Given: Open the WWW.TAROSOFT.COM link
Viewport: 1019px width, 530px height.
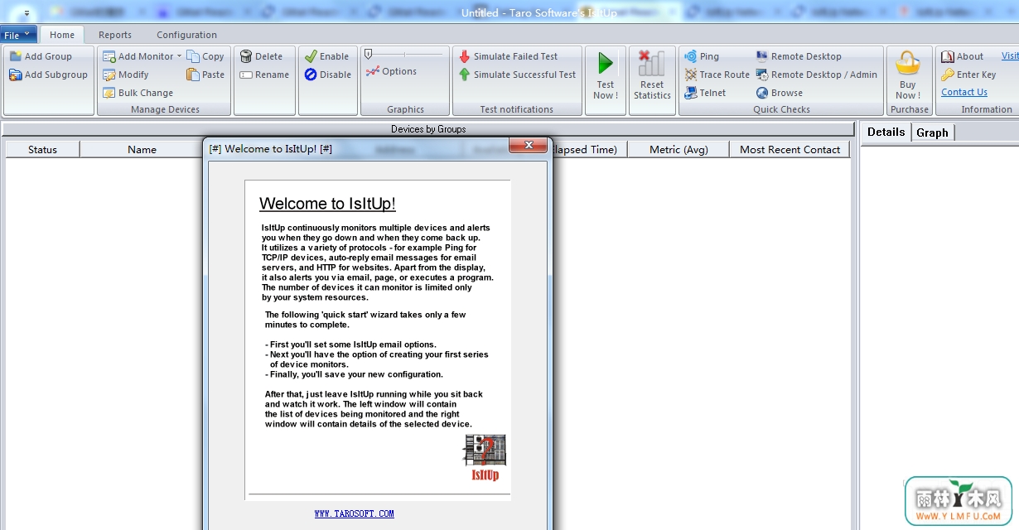Looking at the screenshot, I should pos(355,513).
